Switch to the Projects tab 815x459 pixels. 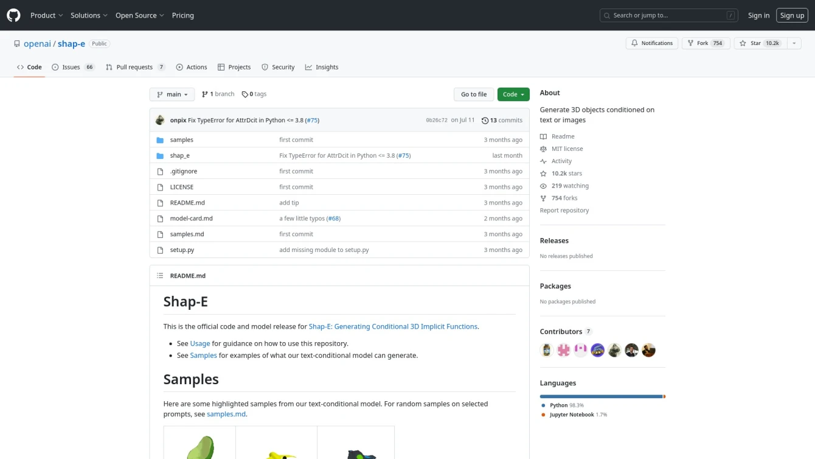pyautogui.click(x=234, y=67)
